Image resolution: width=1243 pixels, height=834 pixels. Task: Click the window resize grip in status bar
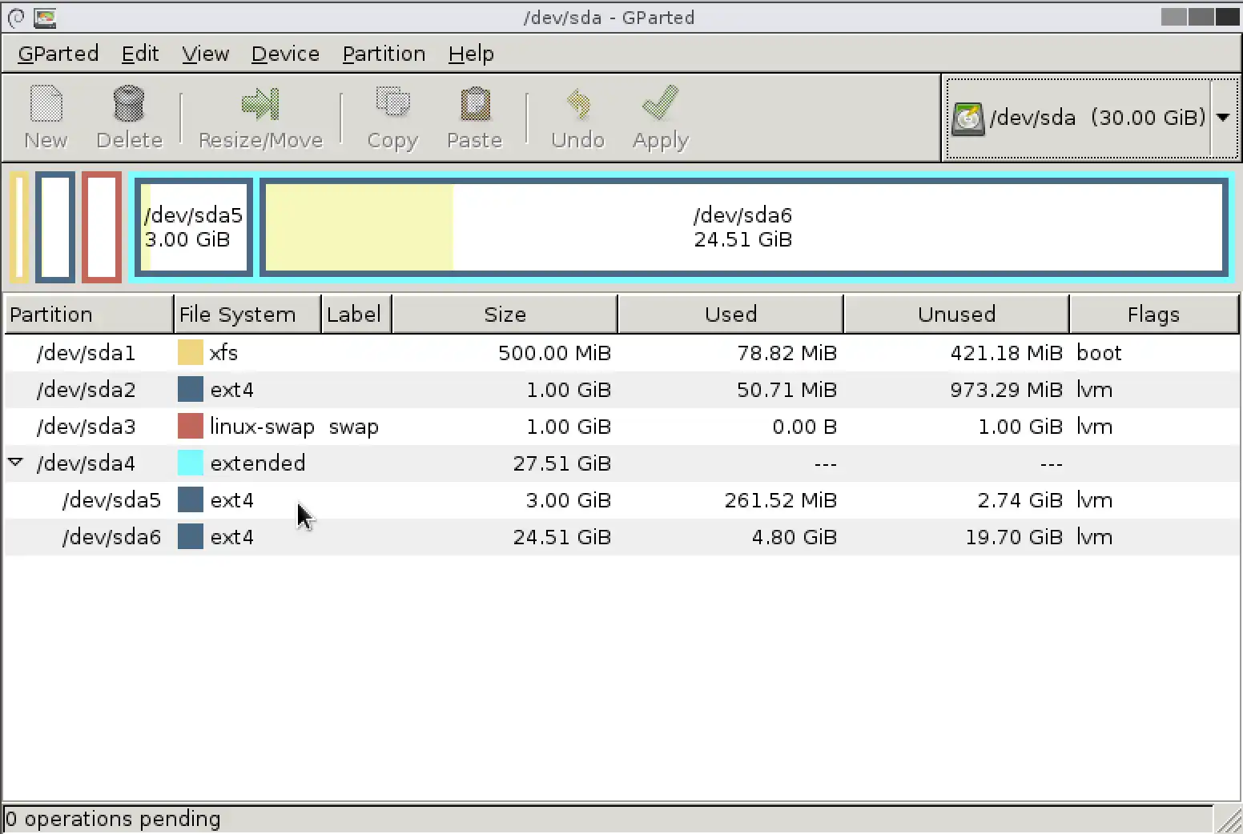(1228, 819)
